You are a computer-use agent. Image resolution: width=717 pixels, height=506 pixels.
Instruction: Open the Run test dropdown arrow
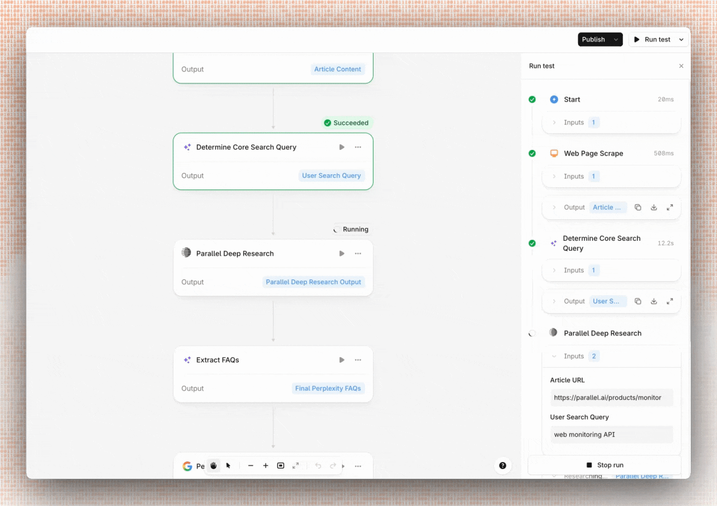point(681,39)
